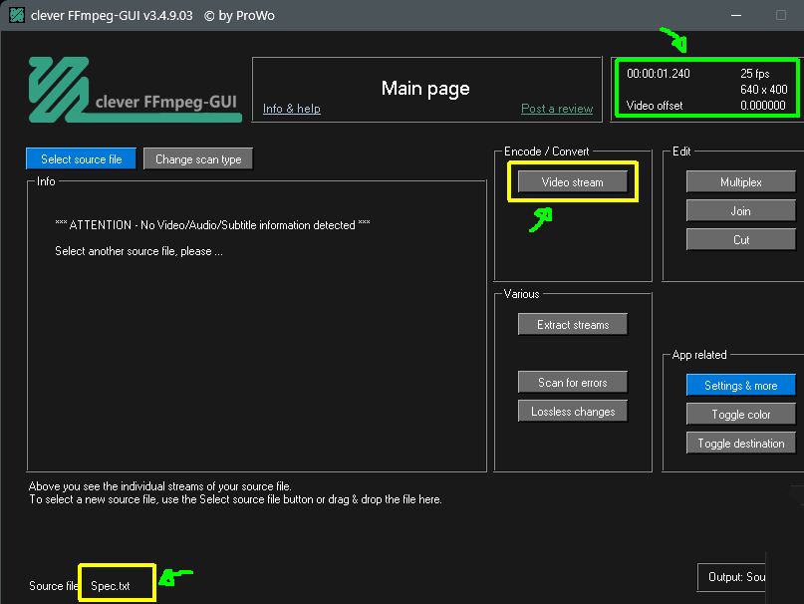This screenshot has width=804, height=604.
Task: Open Extract streams
Action: tap(572, 324)
